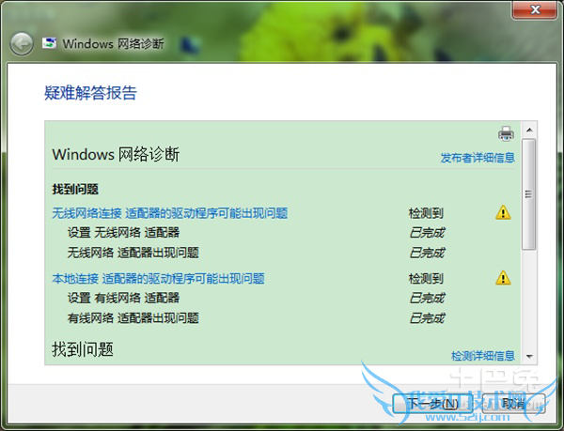Close the dialog with X button

(x=535, y=9)
